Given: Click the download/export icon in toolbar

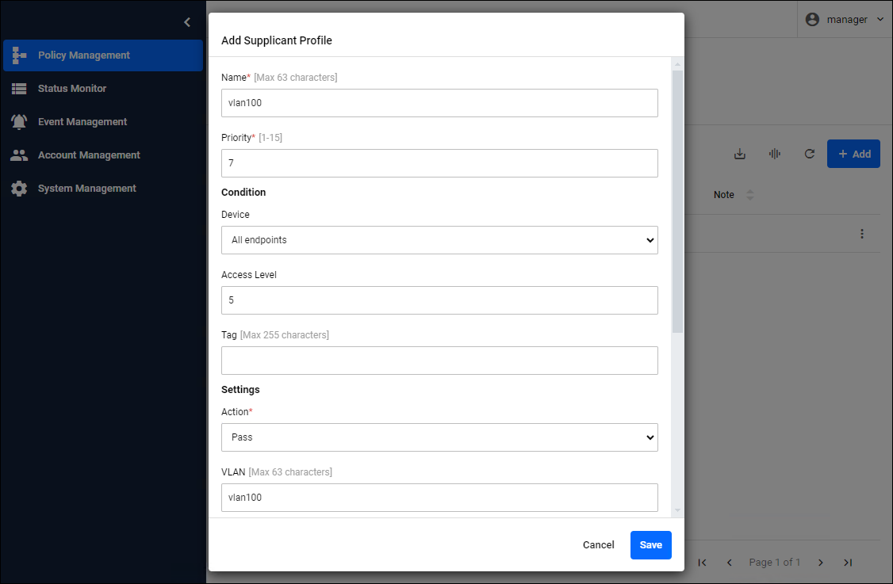Looking at the screenshot, I should (x=740, y=154).
